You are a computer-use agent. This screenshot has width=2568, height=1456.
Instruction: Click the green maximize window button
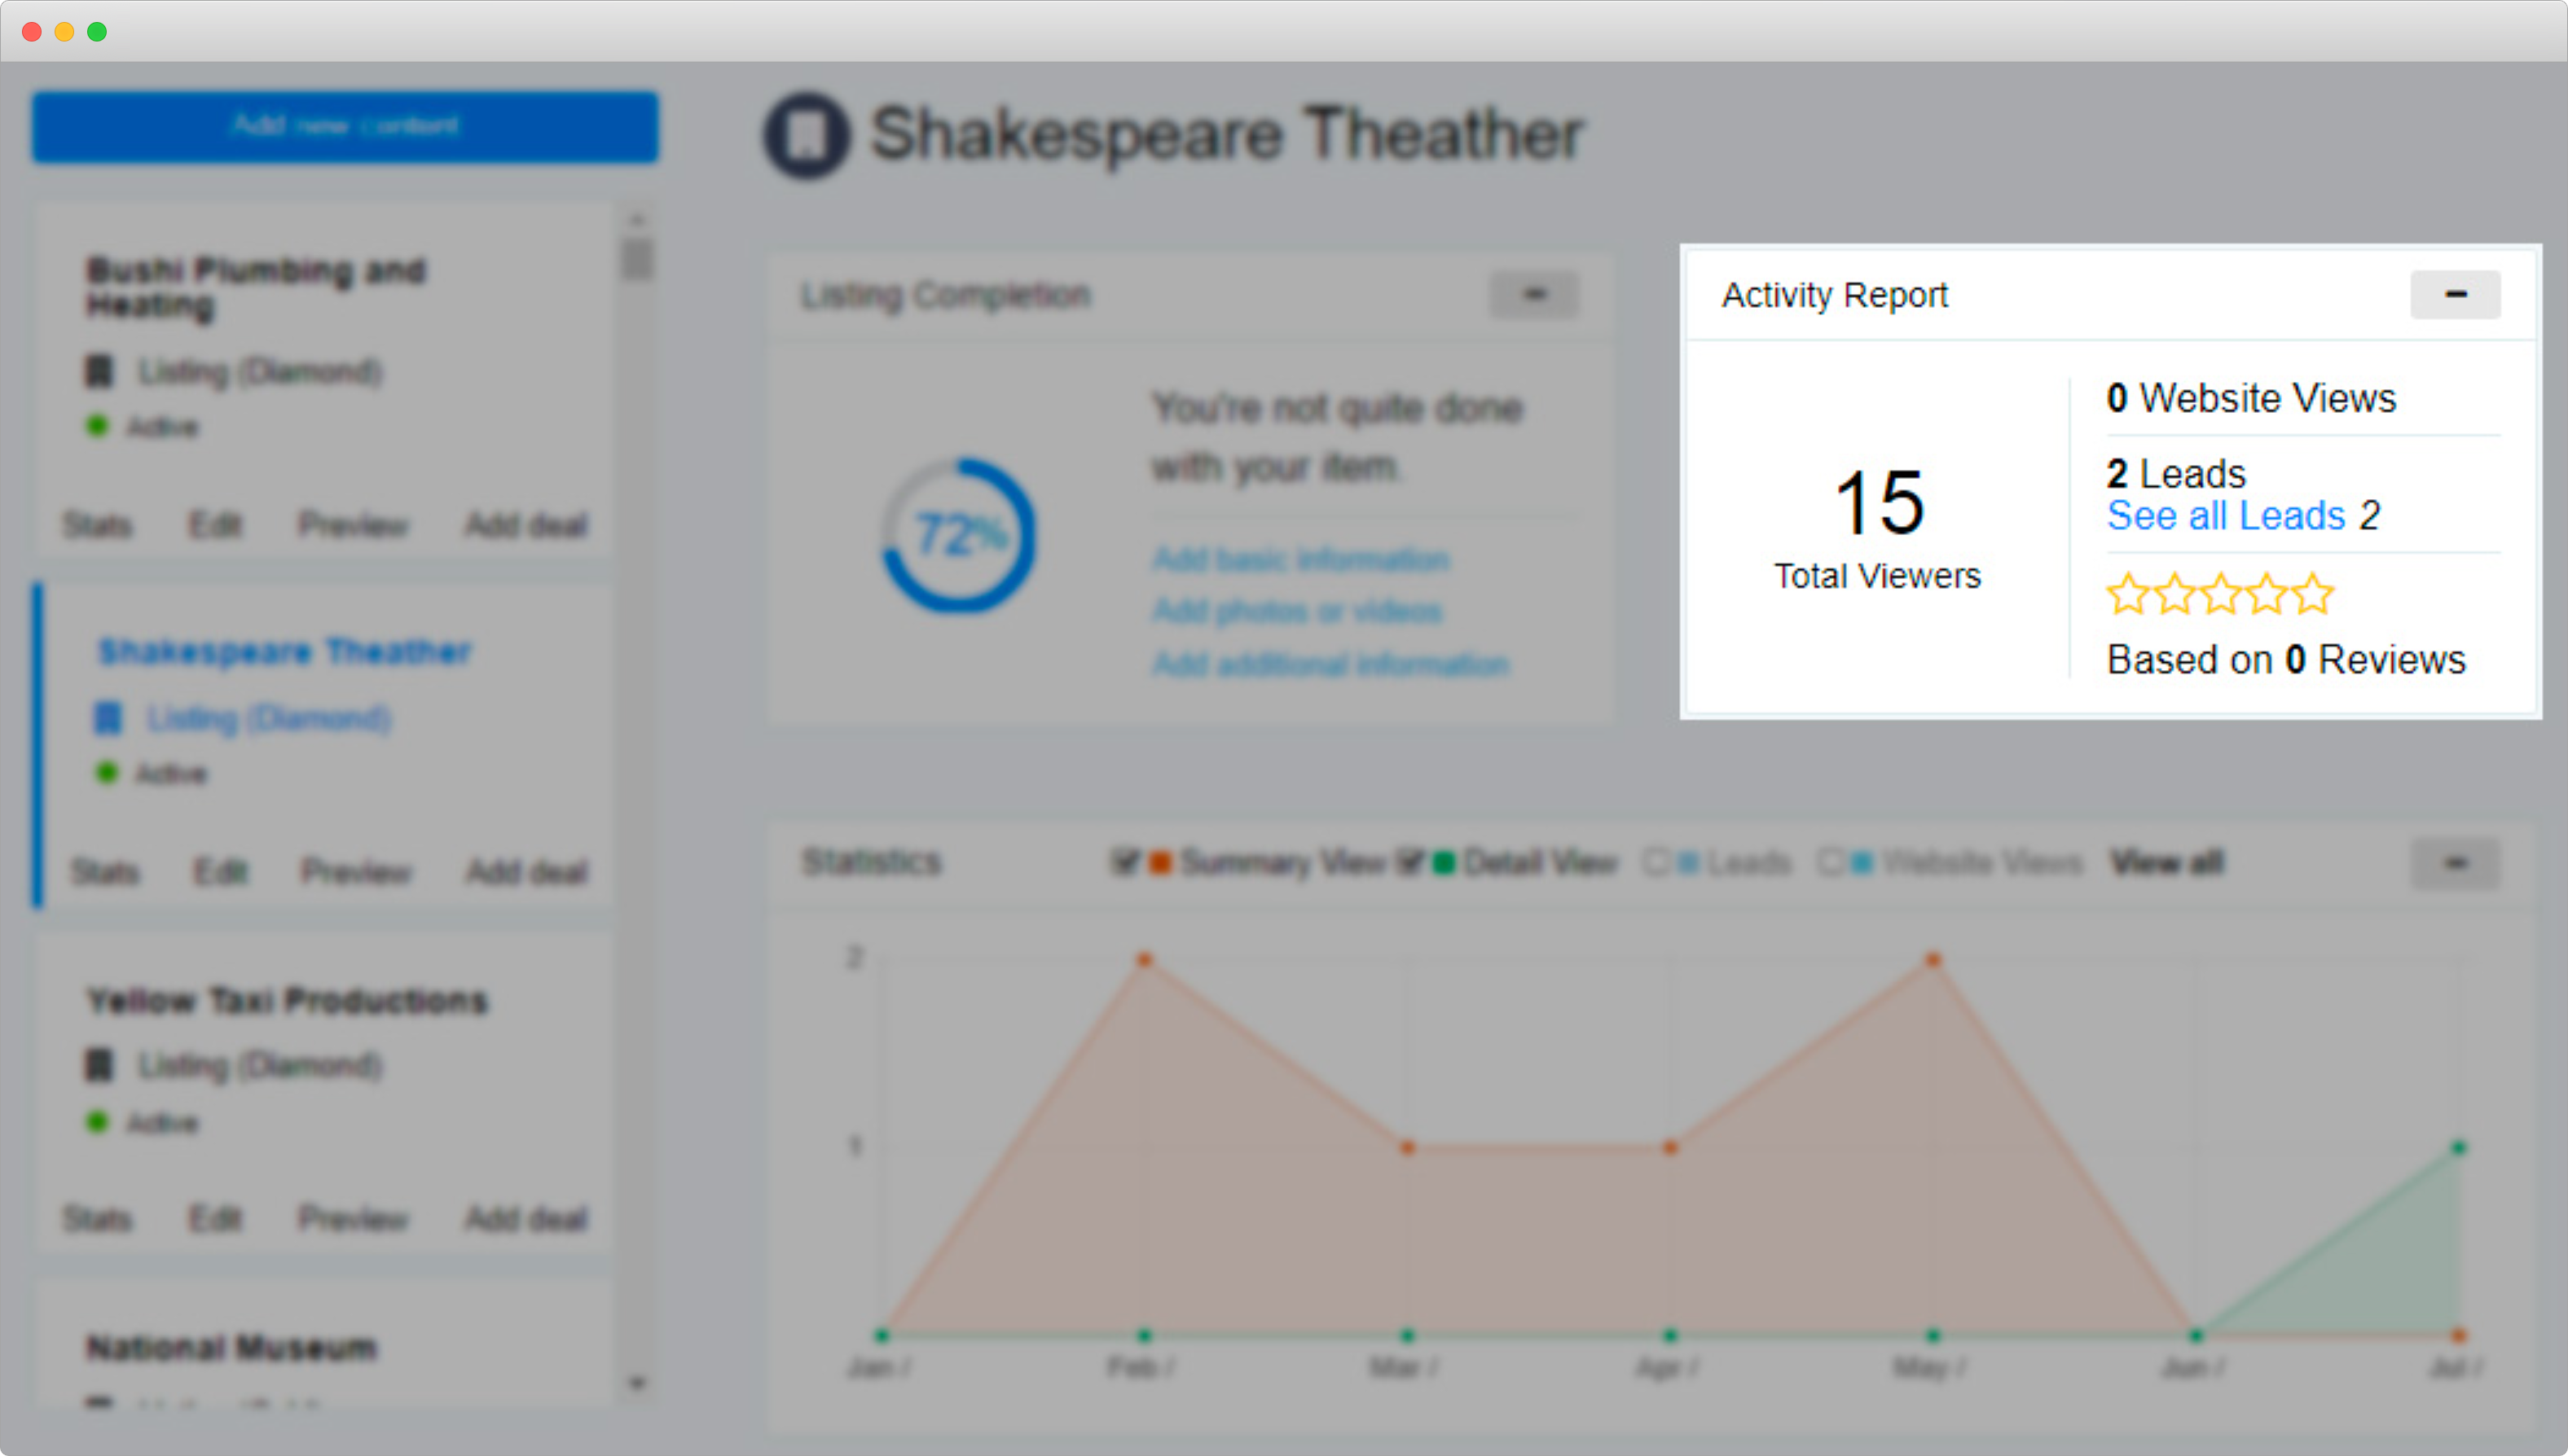pyautogui.click(x=97, y=32)
